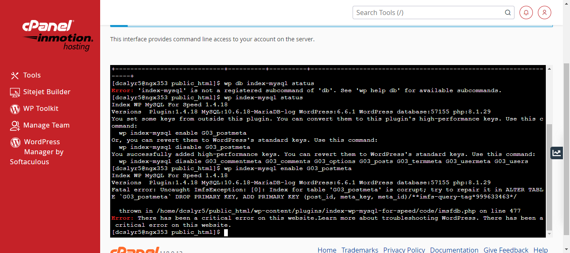Open the Help footer link
The height and width of the screenshot is (253, 570).
tap(540, 250)
